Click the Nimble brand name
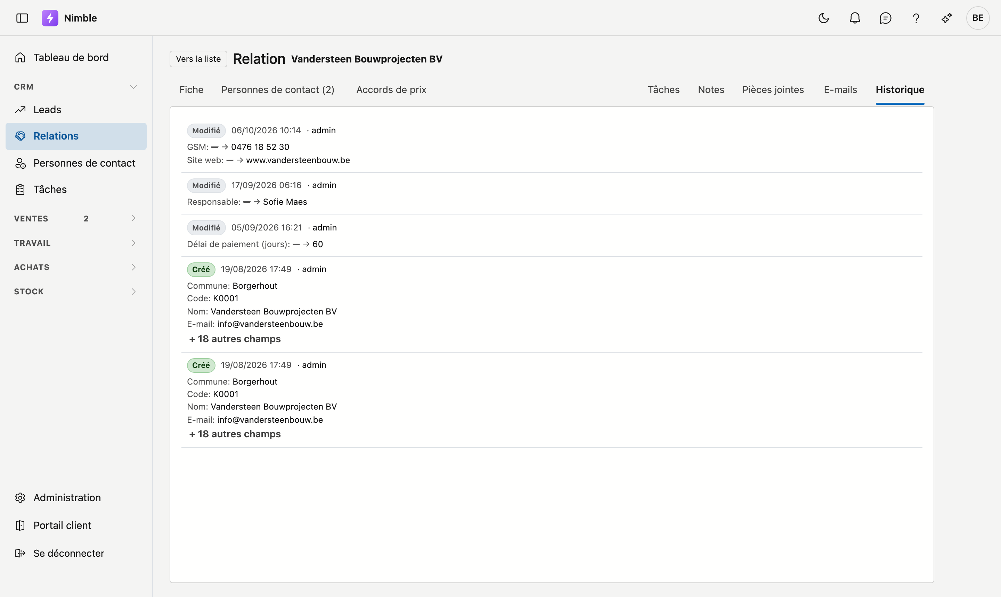This screenshot has height=597, width=1001. point(80,18)
